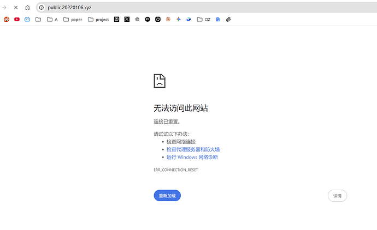The width and height of the screenshot is (377, 230).
Task: Open the project bookmark folder
Action: (x=98, y=20)
